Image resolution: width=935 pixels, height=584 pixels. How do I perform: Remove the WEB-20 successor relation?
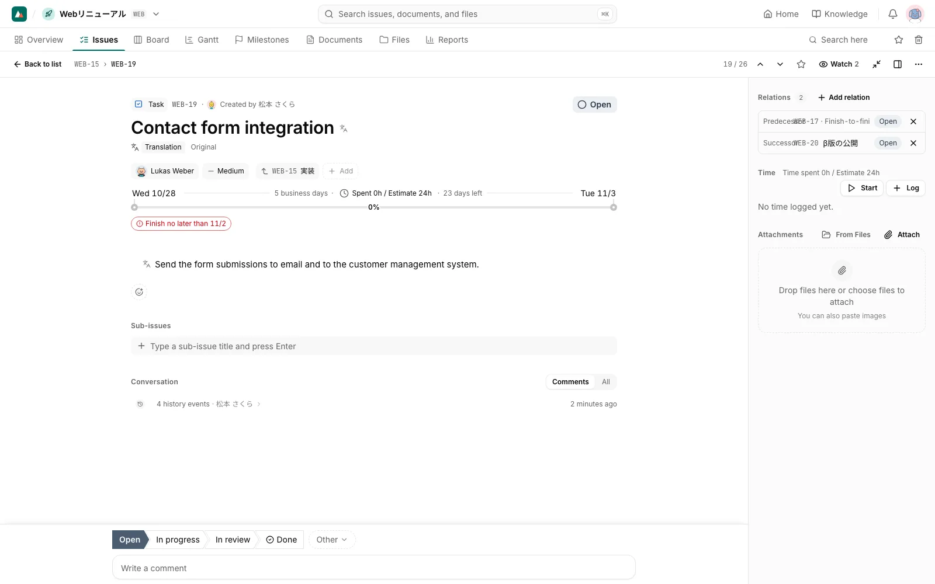(x=913, y=143)
